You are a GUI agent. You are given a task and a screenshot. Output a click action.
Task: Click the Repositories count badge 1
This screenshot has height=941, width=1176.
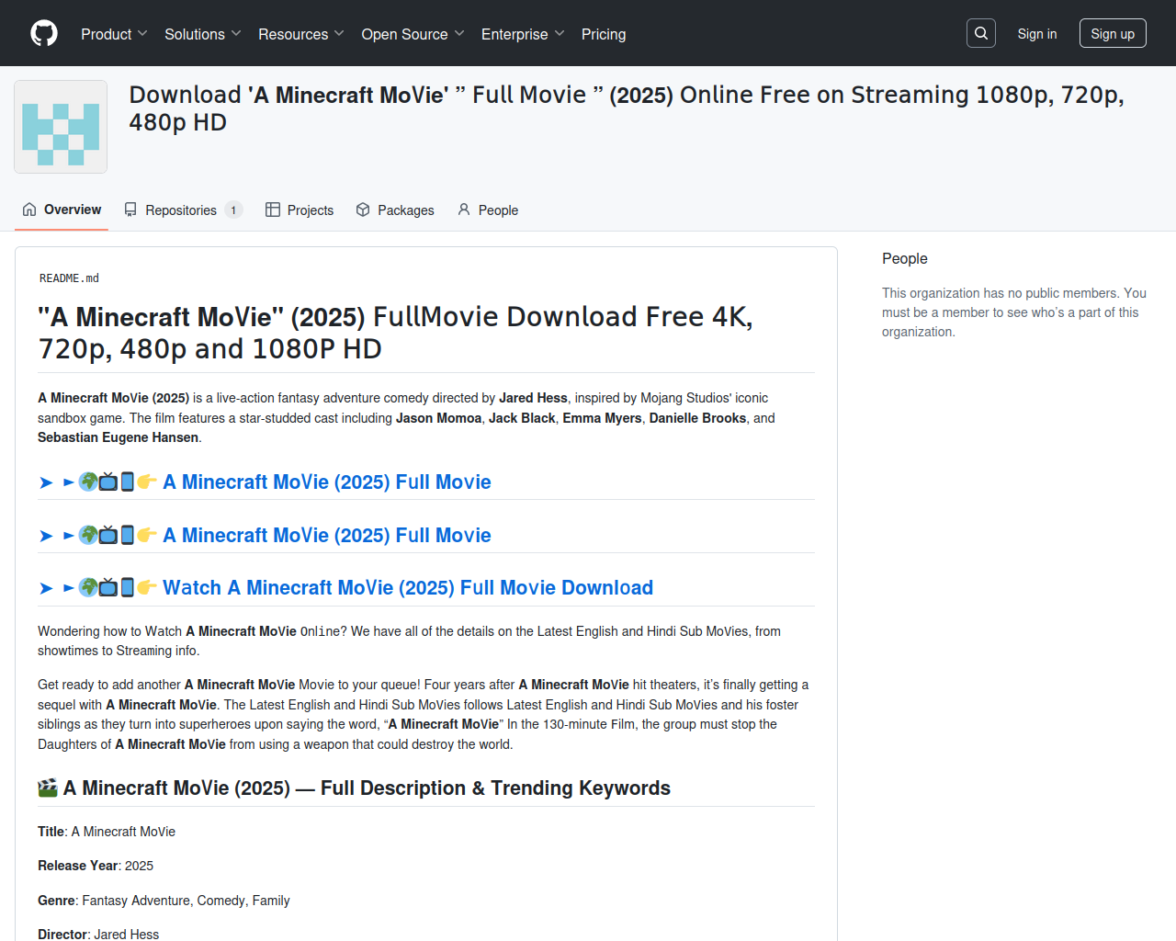[233, 210]
